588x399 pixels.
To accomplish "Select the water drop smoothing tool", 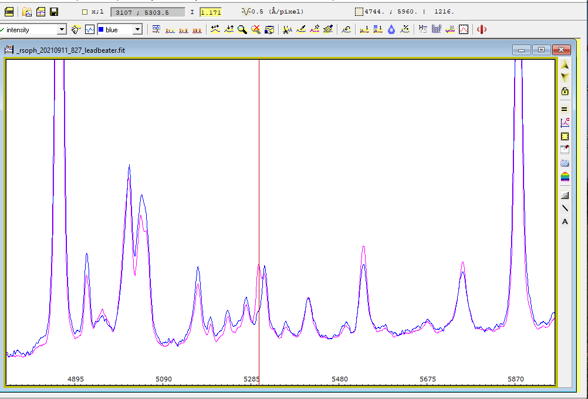I will [x=391, y=28].
